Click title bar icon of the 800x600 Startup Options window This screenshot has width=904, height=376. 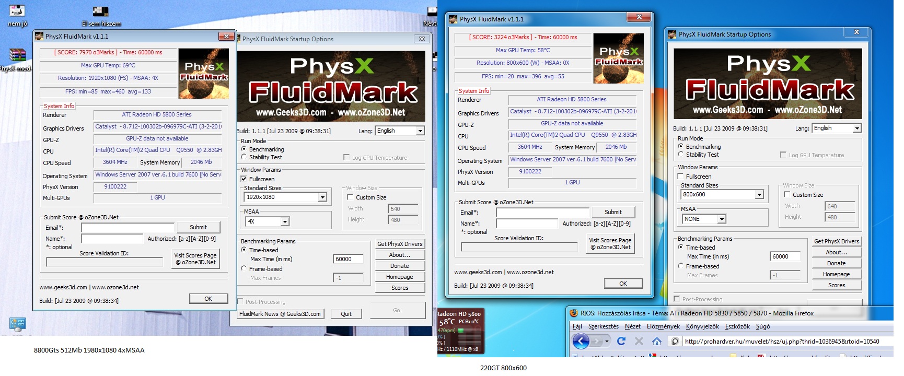(672, 34)
